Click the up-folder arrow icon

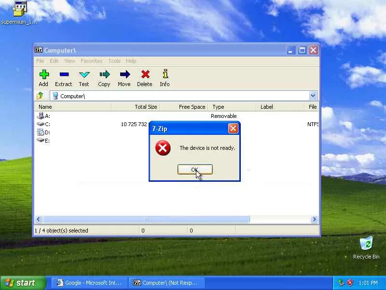[40, 96]
